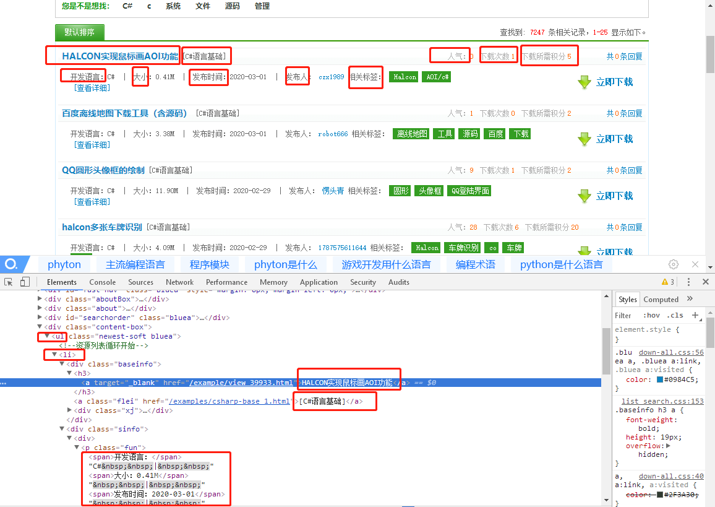Image resolution: width=715 pixels, height=507 pixels.
Task: Click author link robot666
Action: [333, 134]
